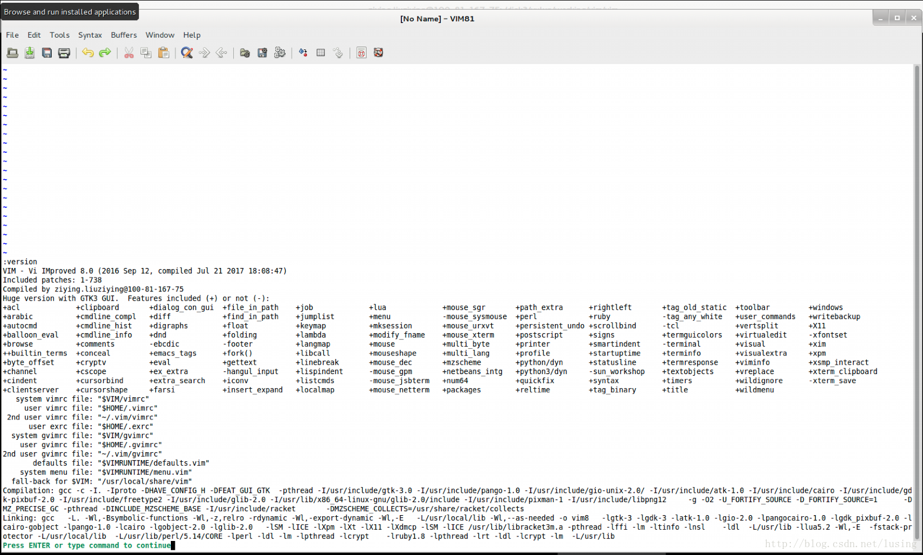This screenshot has width=923, height=555.
Task: Click the '+perl' feature entry
Action: [x=526, y=316]
